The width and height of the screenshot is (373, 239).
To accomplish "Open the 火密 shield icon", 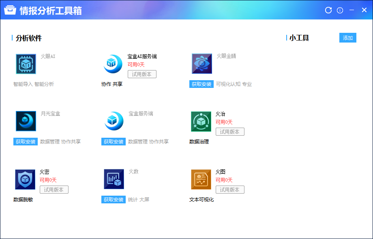I will [25, 179].
